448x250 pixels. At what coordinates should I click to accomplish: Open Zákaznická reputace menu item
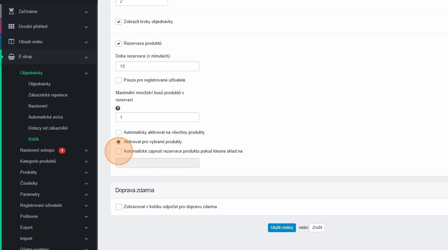(48, 95)
